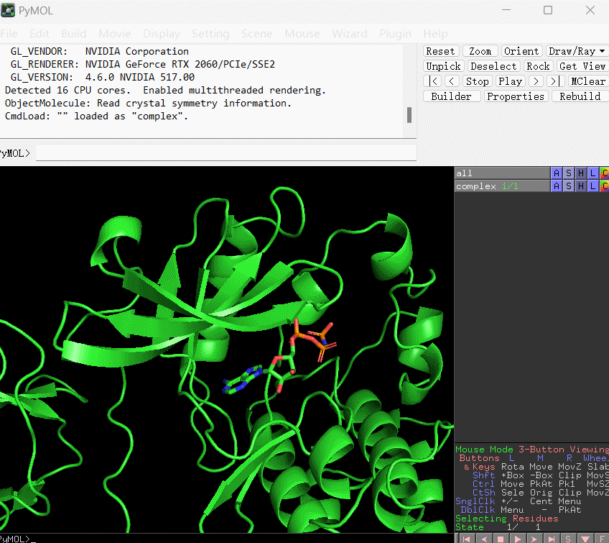Open the Wizard menu

click(x=349, y=33)
